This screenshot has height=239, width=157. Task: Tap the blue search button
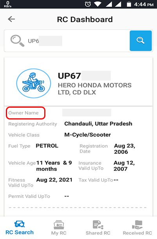pyautogui.click(x=141, y=41)
